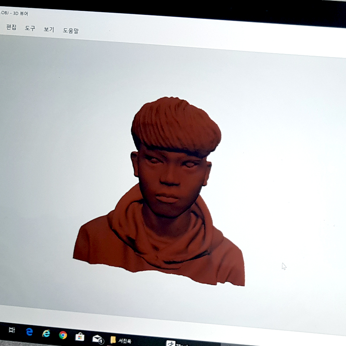Screen dimensions: 346x346
Task: Open the 편집 (Edit) menu
Action: [x=11, y=27]
